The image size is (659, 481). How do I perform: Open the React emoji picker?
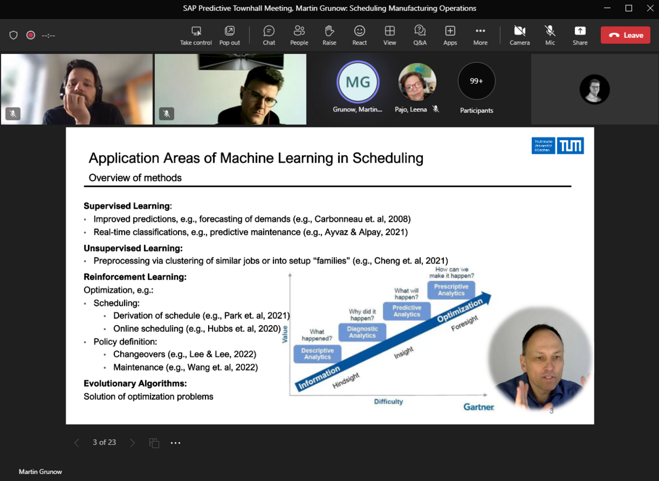click(x=359, y=35)
